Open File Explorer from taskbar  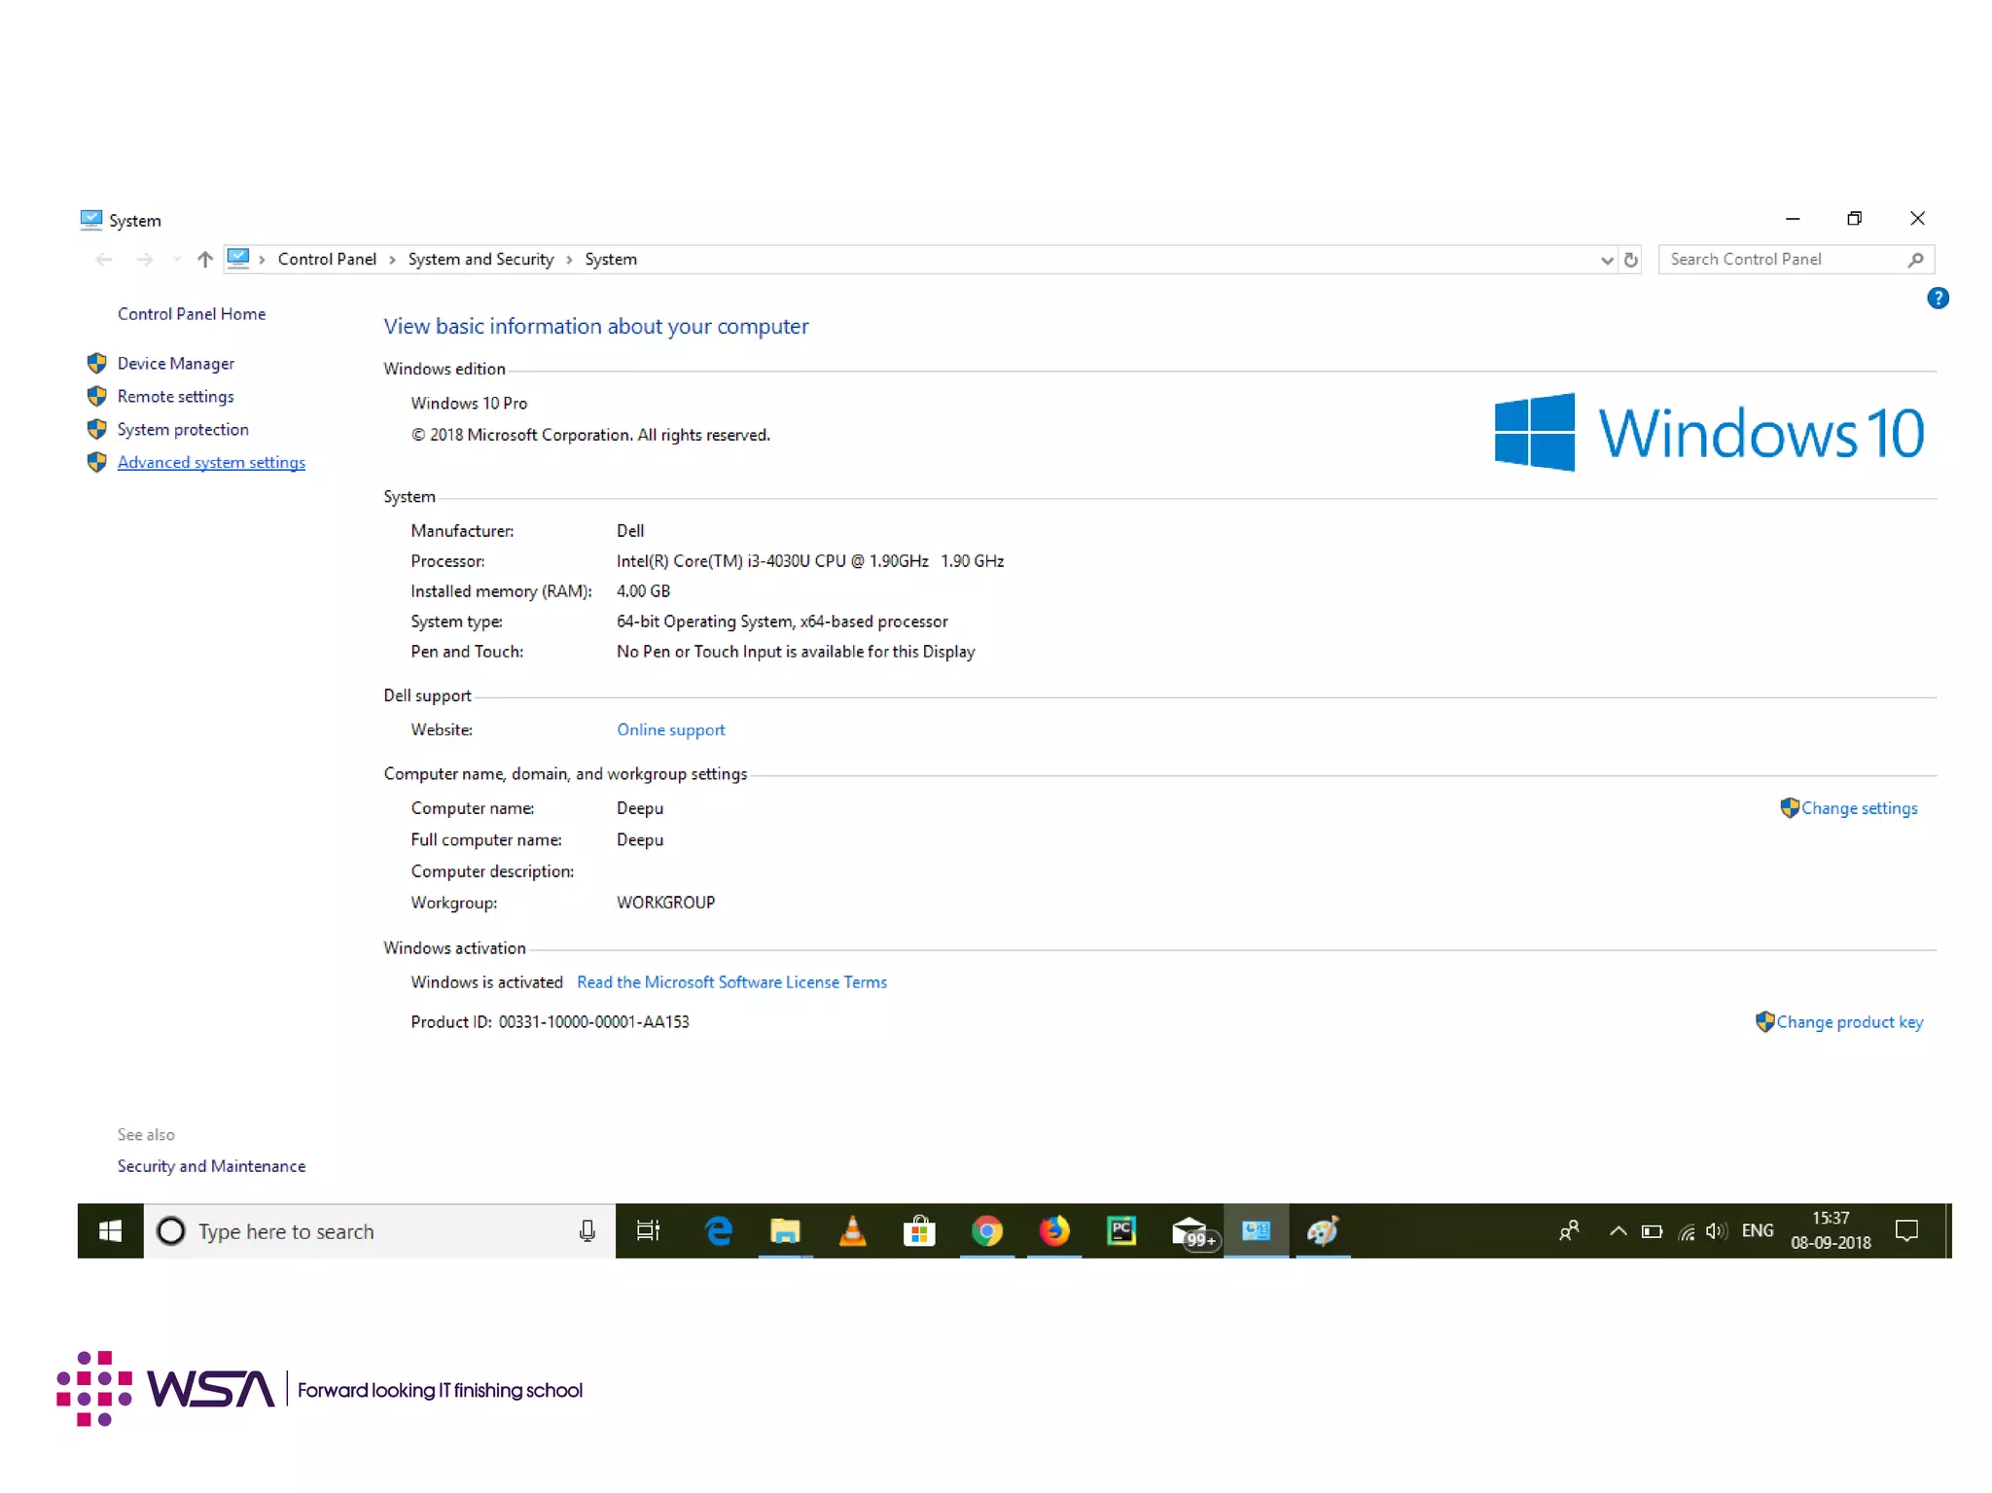(785, 1231)
